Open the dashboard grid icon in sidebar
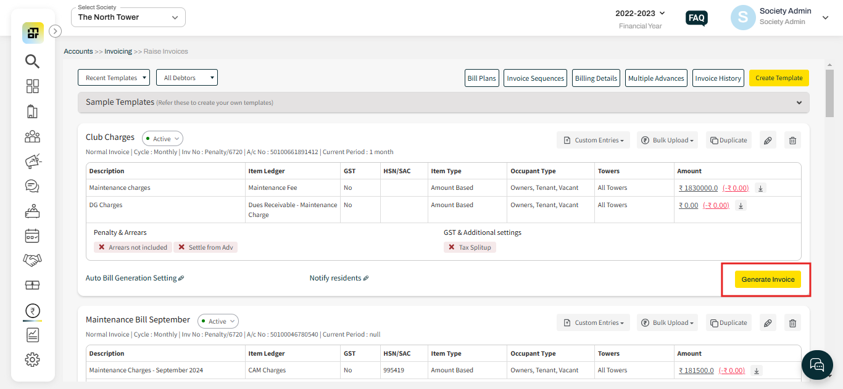Image resolution: width=843 pixels, height=389 pixels. [x=32, y=86]
